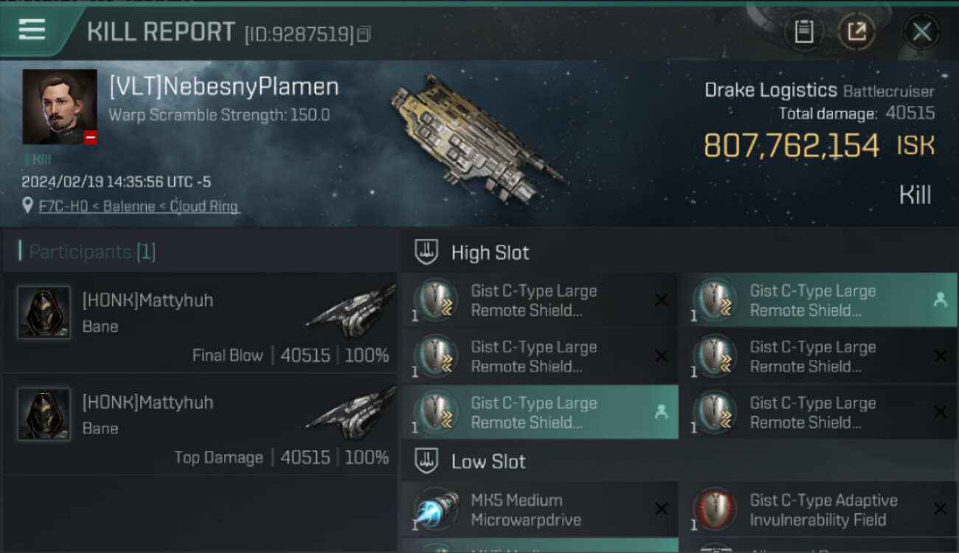The width and height of the screenshot is (959, 553).
Task: Click person icon on highlighted left shield module
Action: point(661,413)
